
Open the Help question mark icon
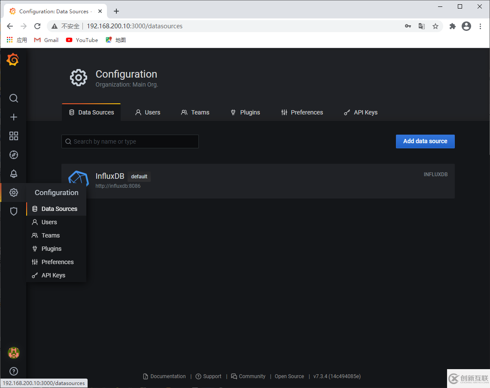(x=13, y=371)
